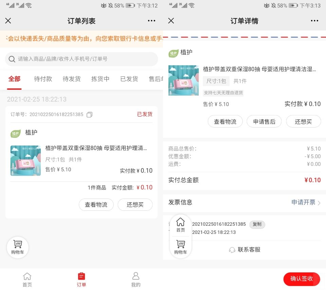
Task: Confirm receipt with 确认签收 button
Action: 302,279
